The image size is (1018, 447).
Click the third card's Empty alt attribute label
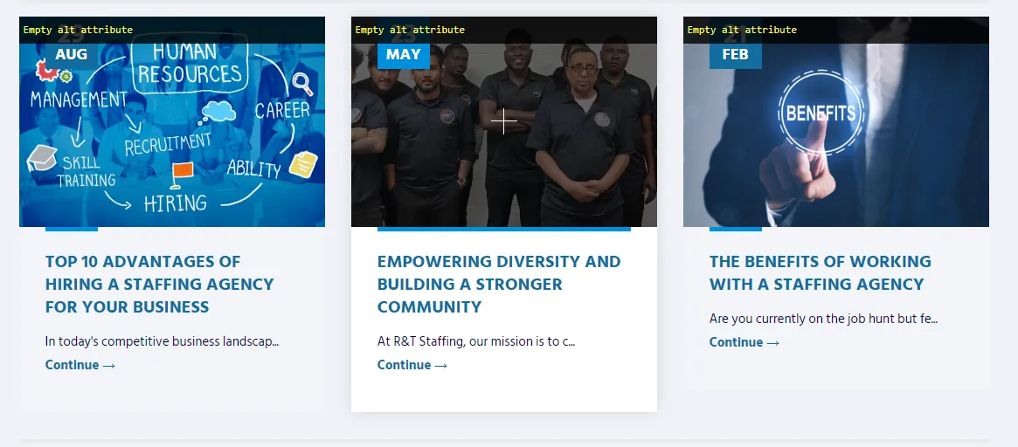741,30
